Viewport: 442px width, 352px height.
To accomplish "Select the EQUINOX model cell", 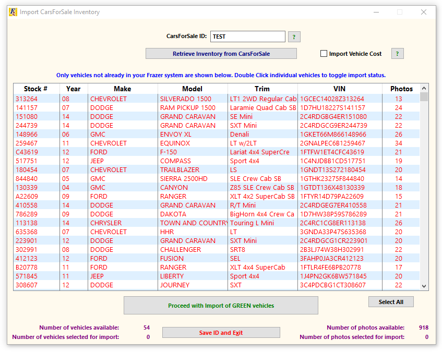I will (x=175, y=143).
